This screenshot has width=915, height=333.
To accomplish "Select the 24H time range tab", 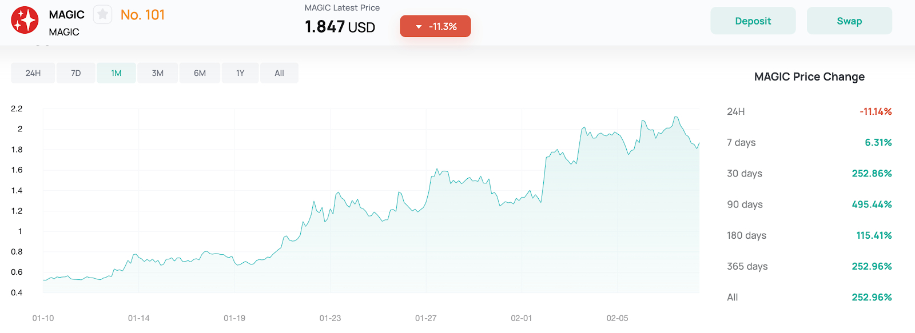I will [x=33, y=73].
